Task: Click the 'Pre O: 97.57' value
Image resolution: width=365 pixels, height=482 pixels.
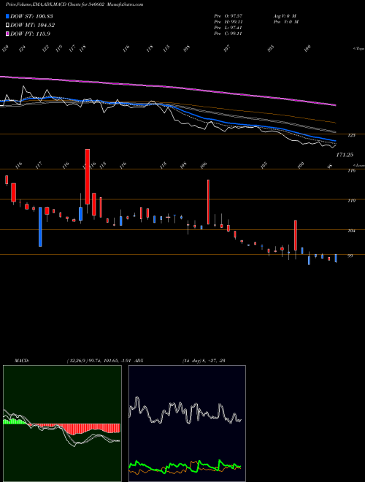Action: coord(228,16)
